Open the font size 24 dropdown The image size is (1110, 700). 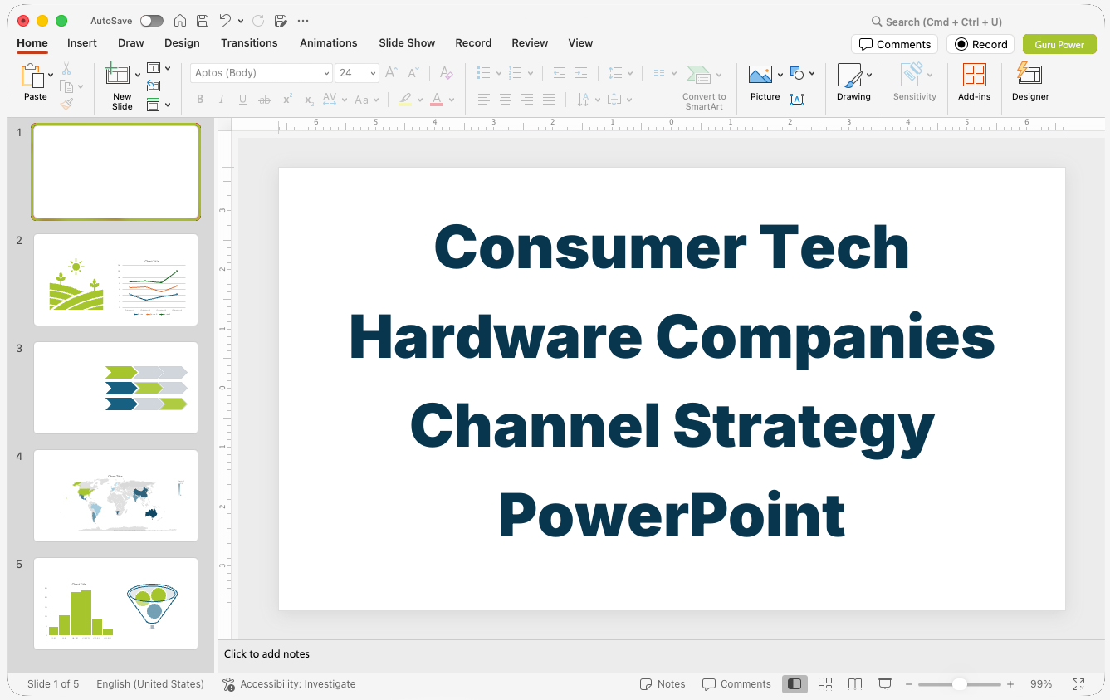[374, 73]
